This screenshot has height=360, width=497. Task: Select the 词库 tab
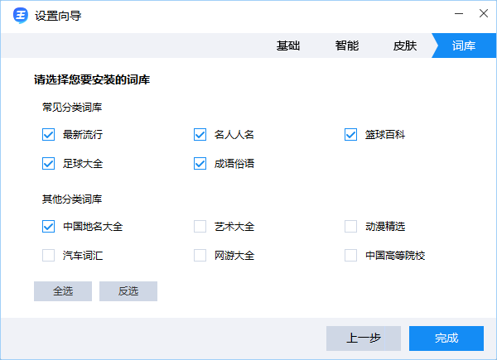coord(464,46)
